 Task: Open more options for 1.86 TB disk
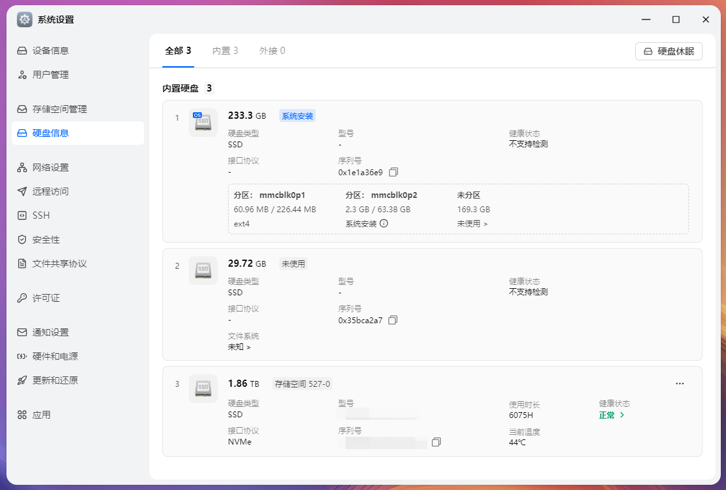(x=680, y=384)
